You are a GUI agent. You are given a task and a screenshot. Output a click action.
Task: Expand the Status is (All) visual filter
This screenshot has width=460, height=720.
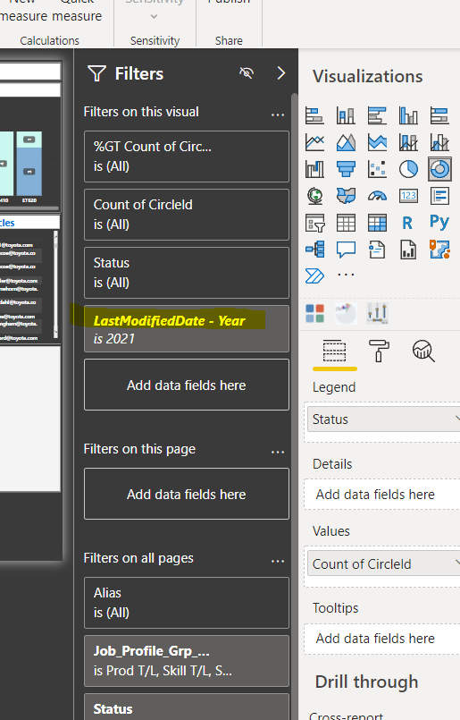point(186,273)
